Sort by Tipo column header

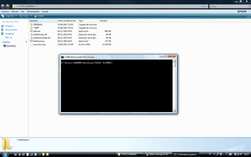pos(88,21)
